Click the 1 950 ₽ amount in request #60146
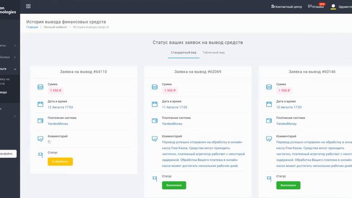This screenshot has height=198, width=352. (284, 90)
